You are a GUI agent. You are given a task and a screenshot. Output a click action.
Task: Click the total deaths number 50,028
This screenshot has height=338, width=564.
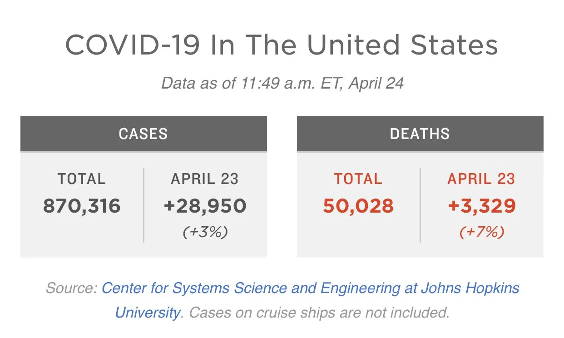(x=358, y=206)
